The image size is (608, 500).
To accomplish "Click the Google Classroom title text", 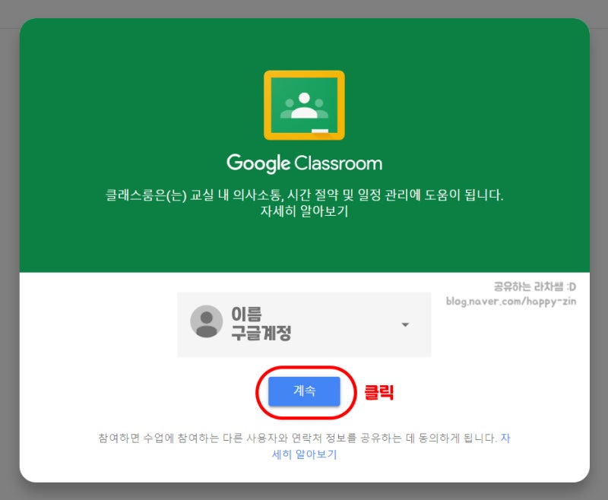I will coord(305,163).
